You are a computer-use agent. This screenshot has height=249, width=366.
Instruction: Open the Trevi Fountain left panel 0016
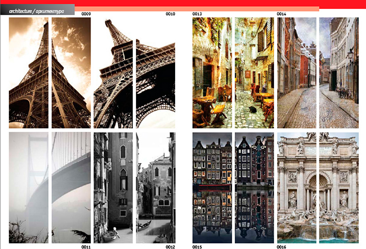(296, 188)
